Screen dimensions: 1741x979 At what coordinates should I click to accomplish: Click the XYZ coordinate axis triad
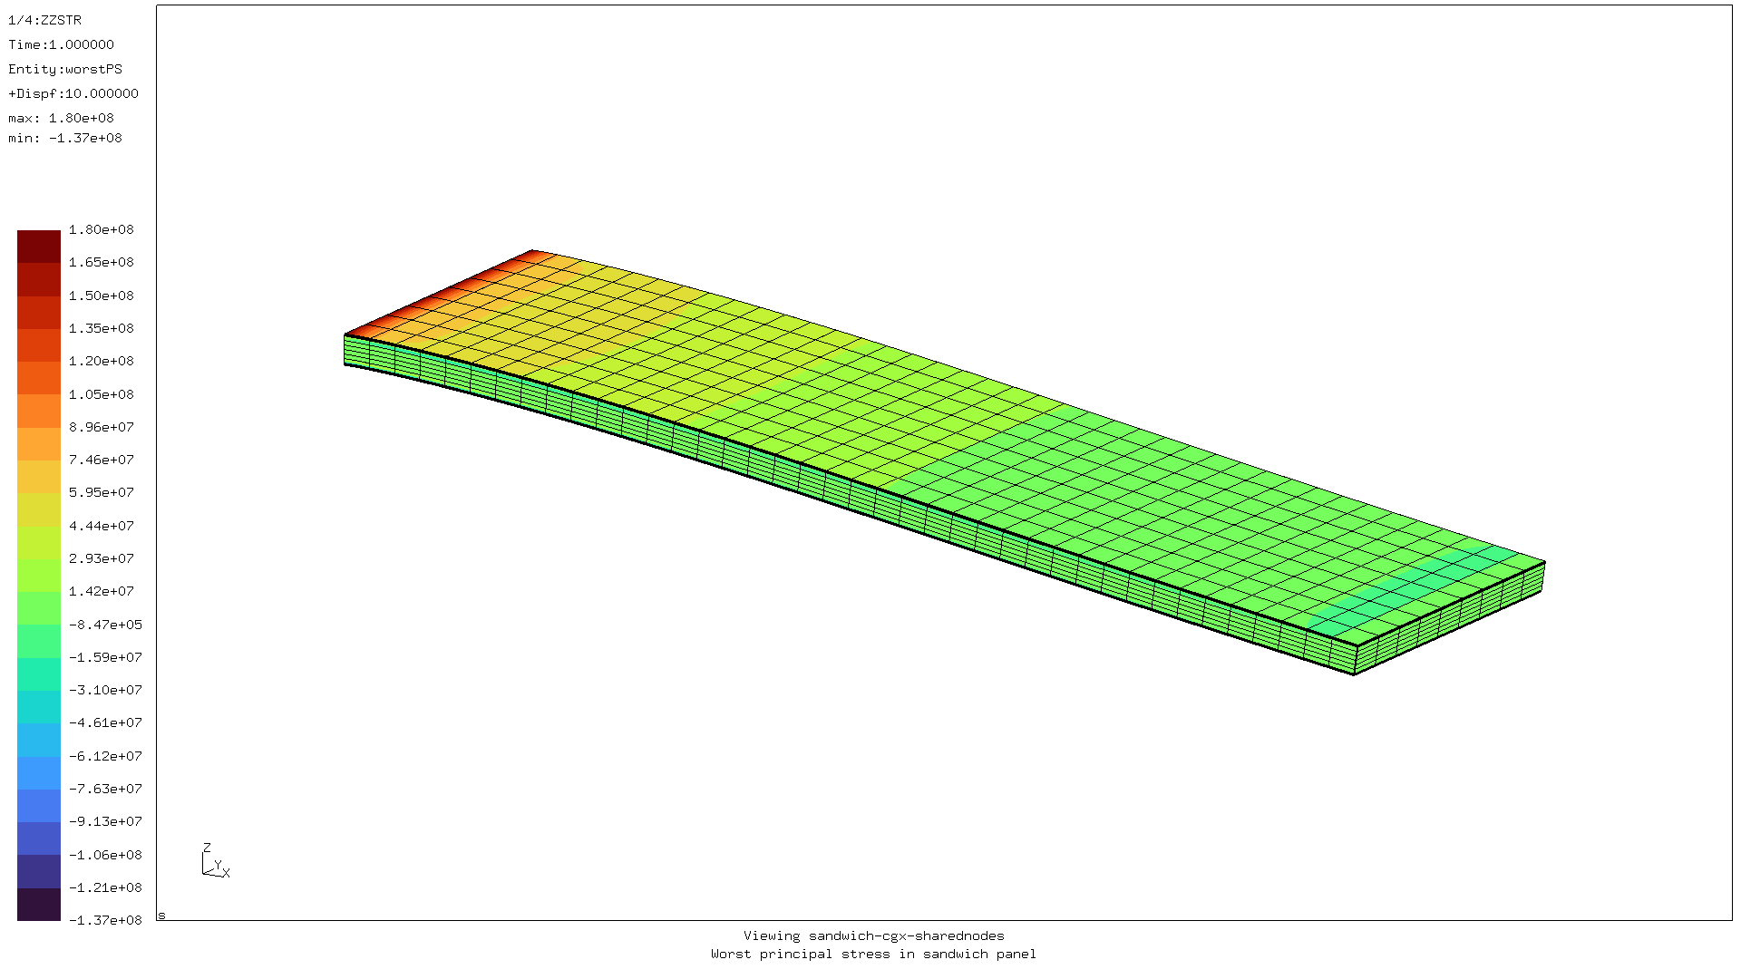(x=216, y=861)
